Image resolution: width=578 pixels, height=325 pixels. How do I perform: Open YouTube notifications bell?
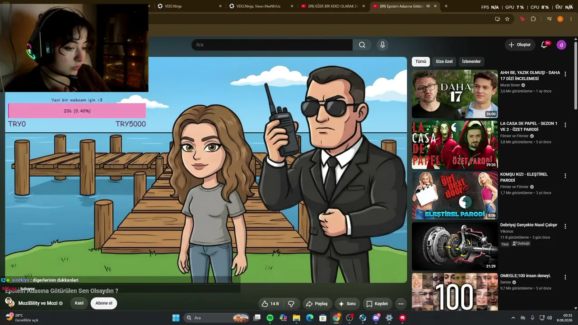point(544,45)
